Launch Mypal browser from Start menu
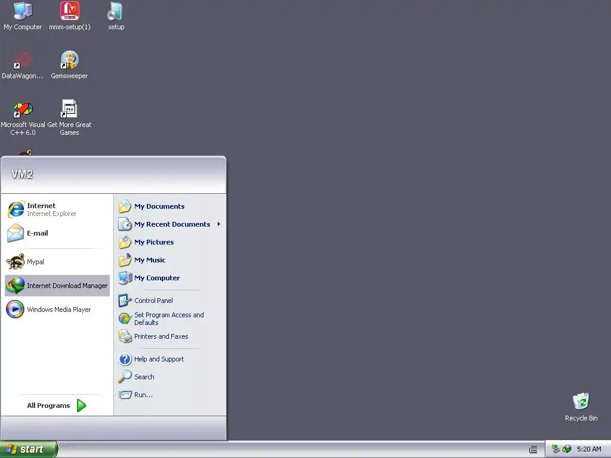 coord(57,262)
